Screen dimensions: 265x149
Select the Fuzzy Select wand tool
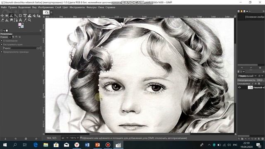pos(16,16)
